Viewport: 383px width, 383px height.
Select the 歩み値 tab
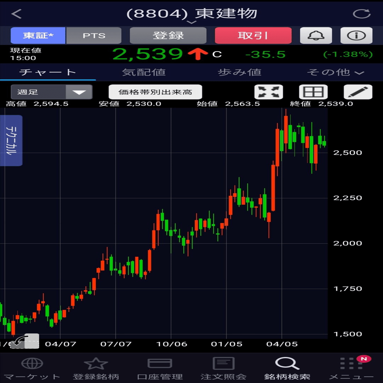[x=239, y=72]
